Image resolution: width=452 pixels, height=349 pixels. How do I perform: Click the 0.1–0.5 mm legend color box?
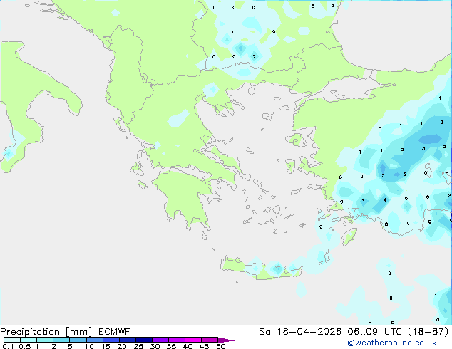(x=12, y=340)
